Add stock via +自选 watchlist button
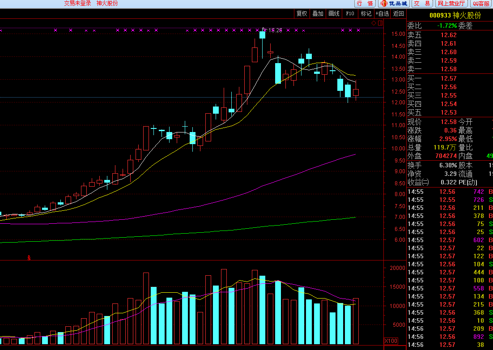 [x=382, y=13]
